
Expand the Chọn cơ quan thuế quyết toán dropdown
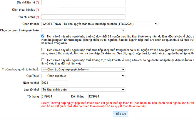click(x=83, y=30)
